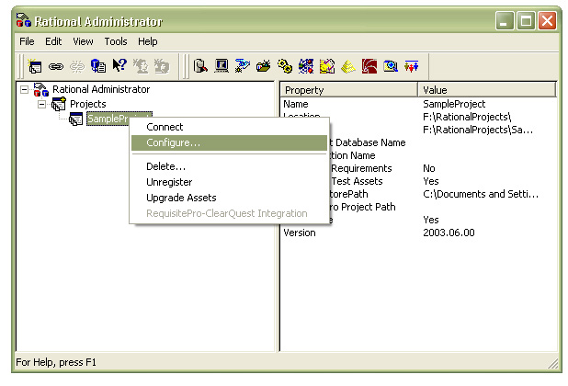Click the grayed-out user with folder icon
Viewport: 568px width, 386px height.
click(162, 66)
